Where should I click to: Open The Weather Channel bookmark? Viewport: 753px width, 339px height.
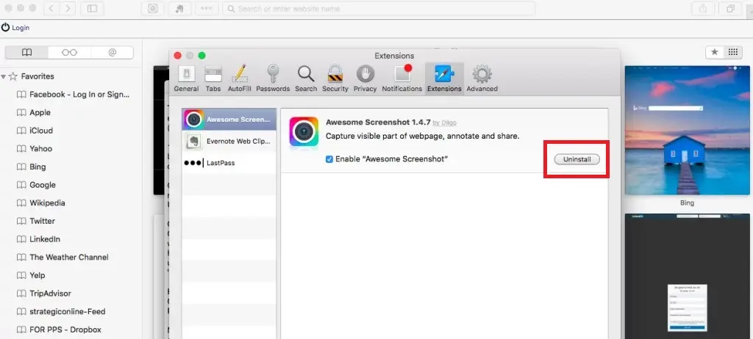(62, 258)
